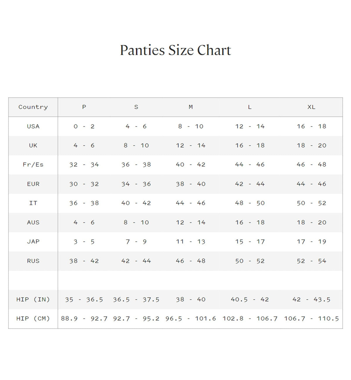Image resolution: width=351 pixels, height=380 pixels.
Task: Click the USA size M cell 8 - 10
Action: click(x=191, y=126)
